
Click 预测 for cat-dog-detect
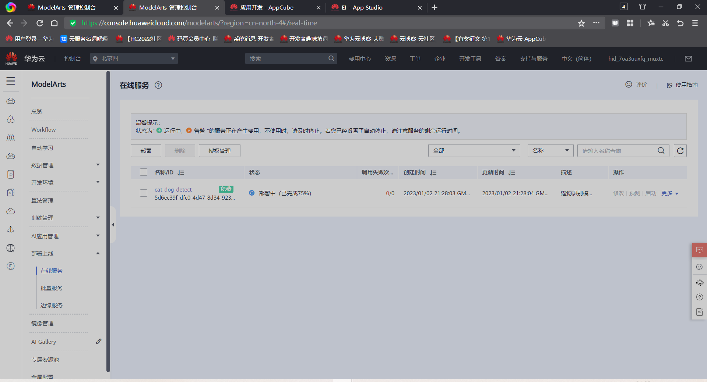point(634,193)
